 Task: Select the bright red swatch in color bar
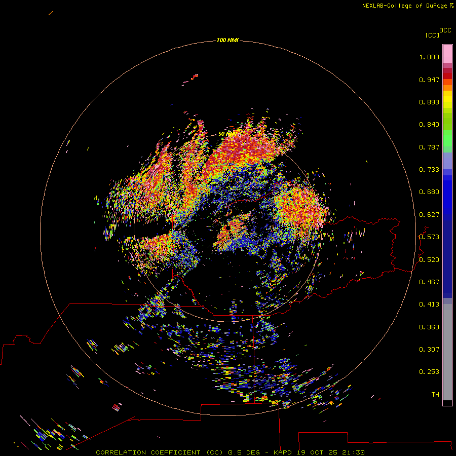click(x=447, y=76)
